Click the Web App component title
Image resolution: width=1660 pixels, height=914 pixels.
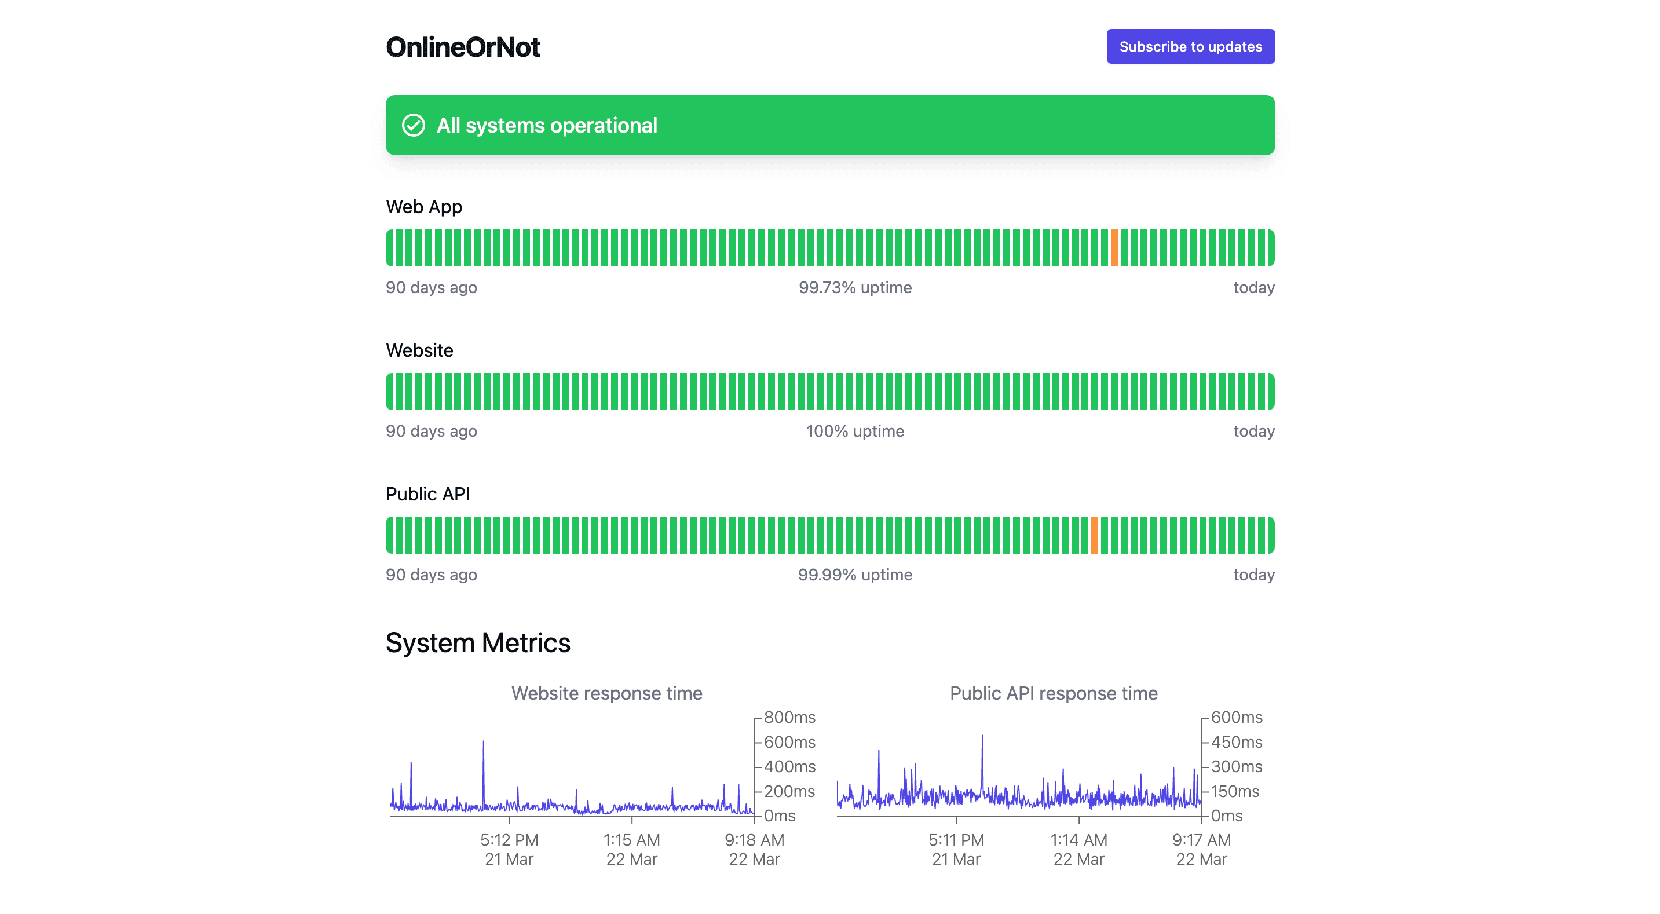(424, 207)
